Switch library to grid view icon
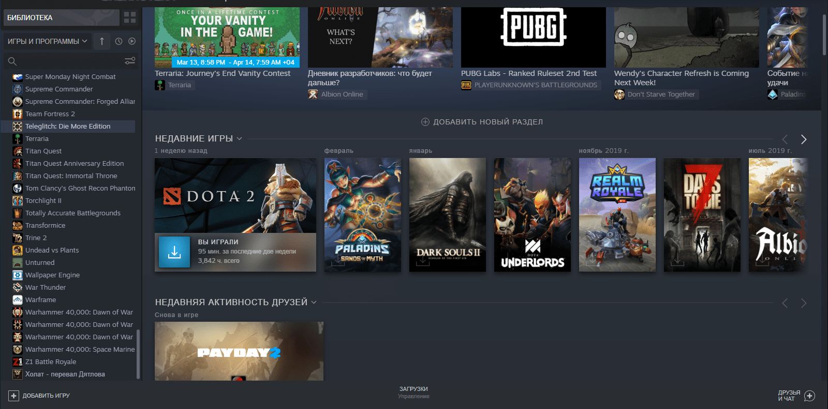828x409 pixels. click(130, 18)
